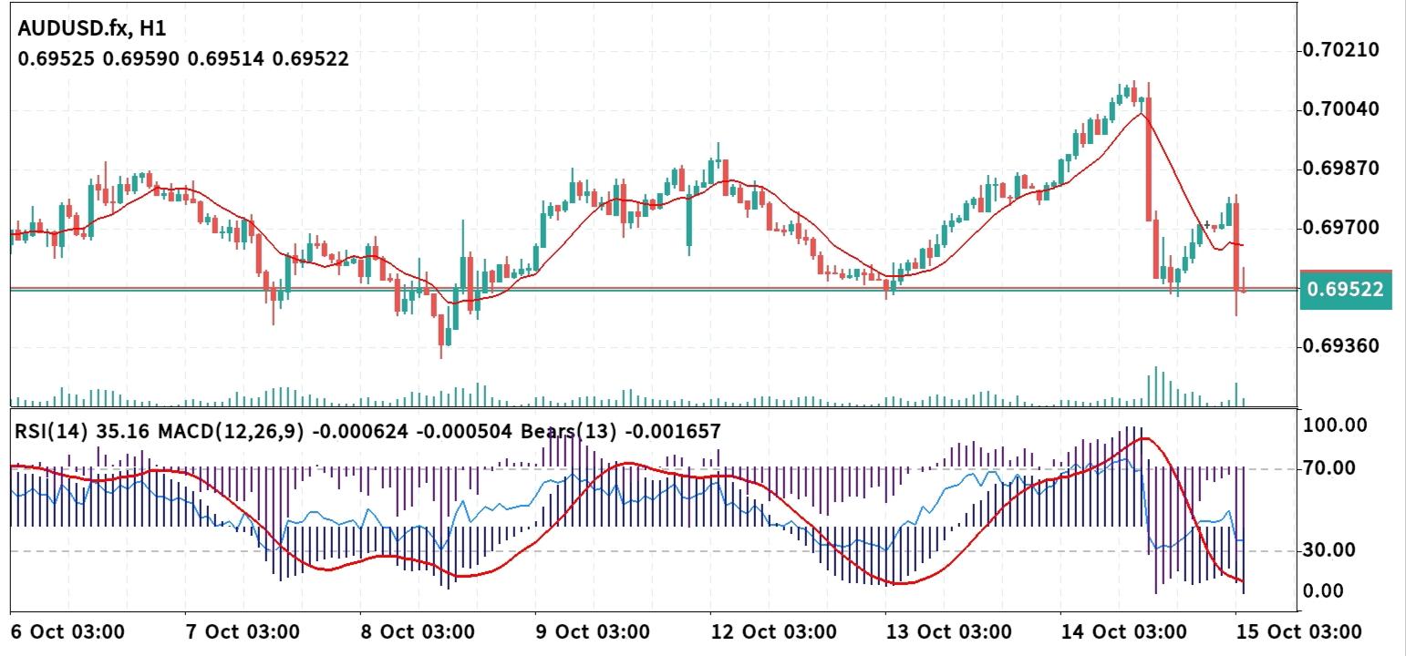The width and height of the screenshot is (1406, 656).
Task: Click the 9 Oct 03:00 time label
Action: click(x=593, y=631)
